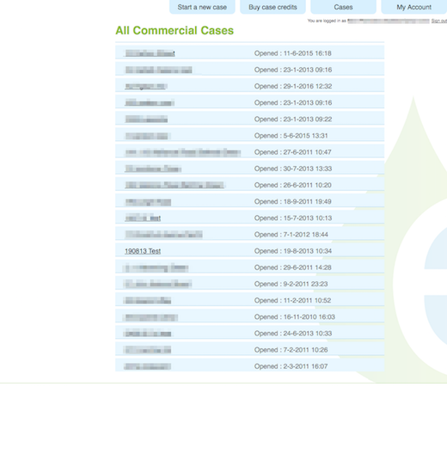Open case opened 26-6-2011 10:20
The width and height of the screenshot is (447, 454).
coord(175,186)
